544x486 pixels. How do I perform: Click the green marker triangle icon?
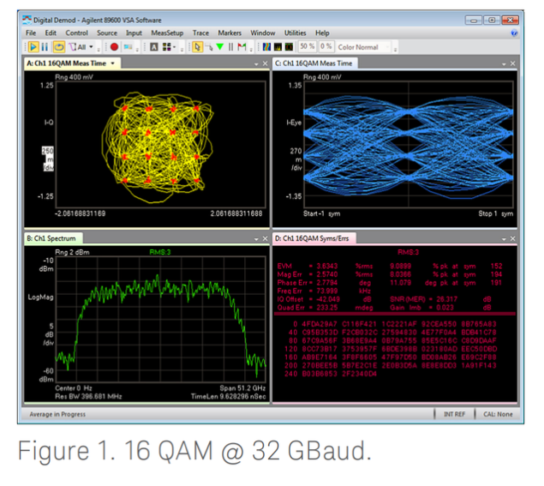[x=220, y=46]
